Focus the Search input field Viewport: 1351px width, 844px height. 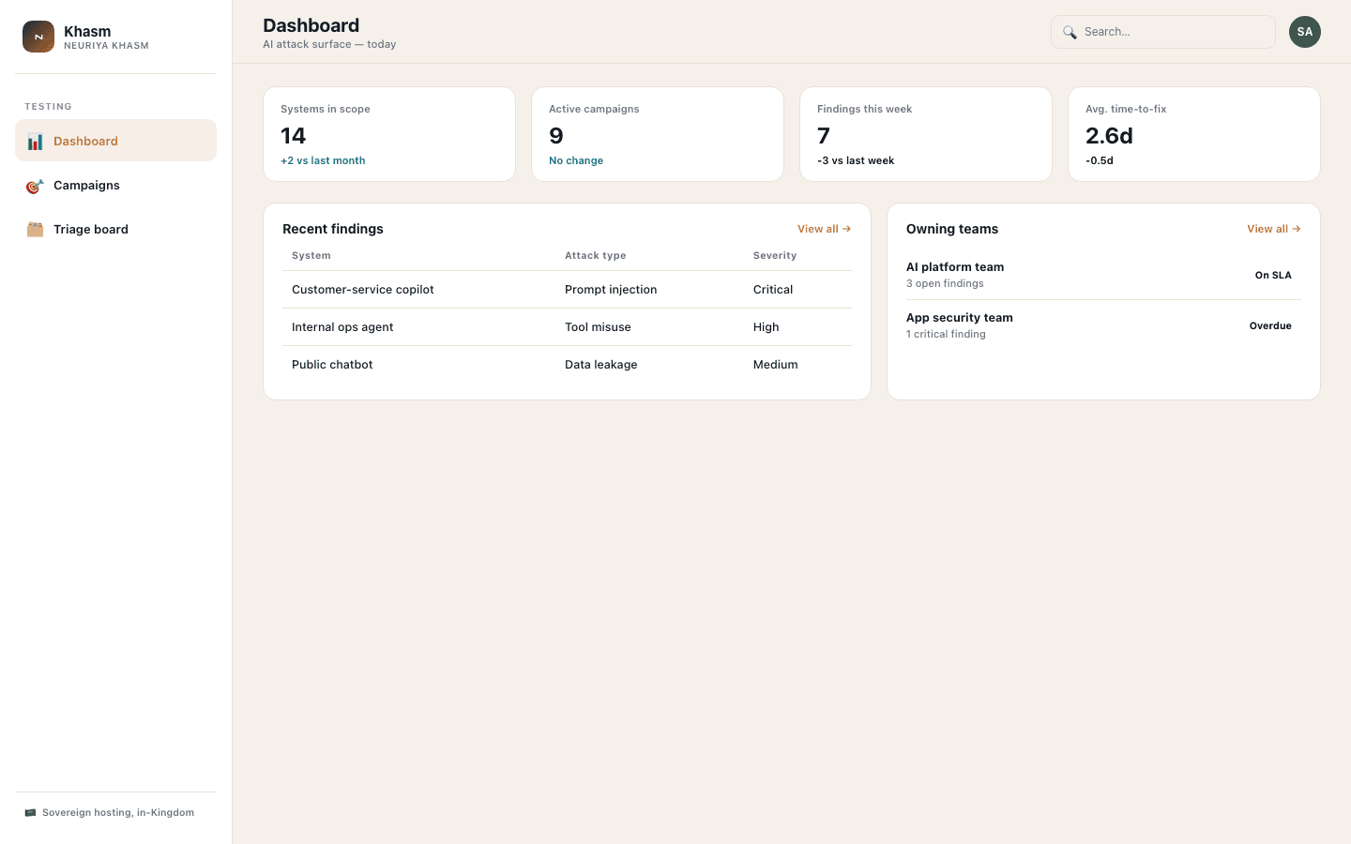1163,32
